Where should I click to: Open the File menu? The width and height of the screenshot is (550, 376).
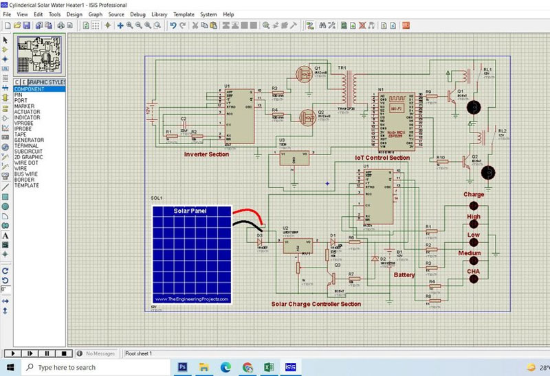pyautogui.click(x=7, y=14)
